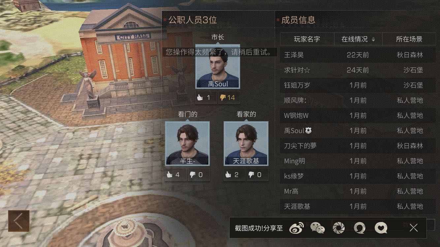Screen dimensions: 440x247
Task: Click the 所在场景 column header
Action: point(409,39)
